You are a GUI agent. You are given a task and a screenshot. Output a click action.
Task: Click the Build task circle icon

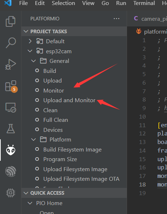click(37, 71)
